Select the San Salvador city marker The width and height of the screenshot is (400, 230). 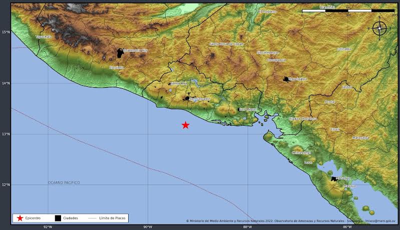[187, 98]
